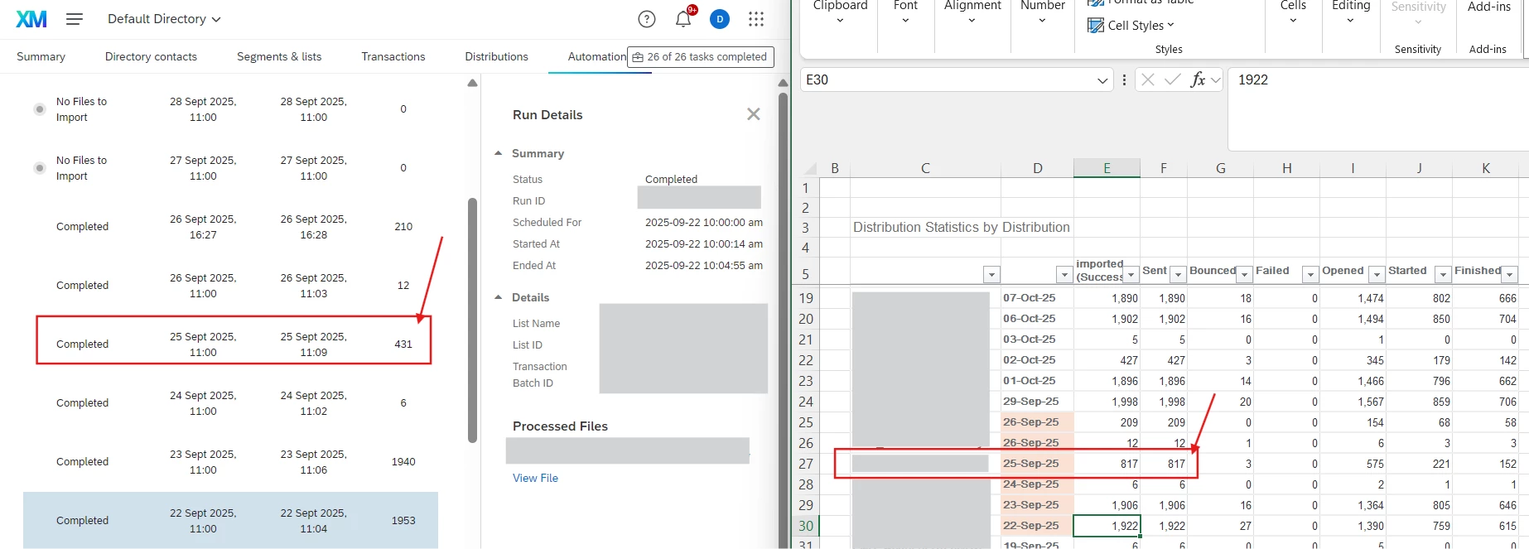Select Excel row 27 header
Image resolution: width=1529 pixels, height=549 pixels.
coord(806,464)
